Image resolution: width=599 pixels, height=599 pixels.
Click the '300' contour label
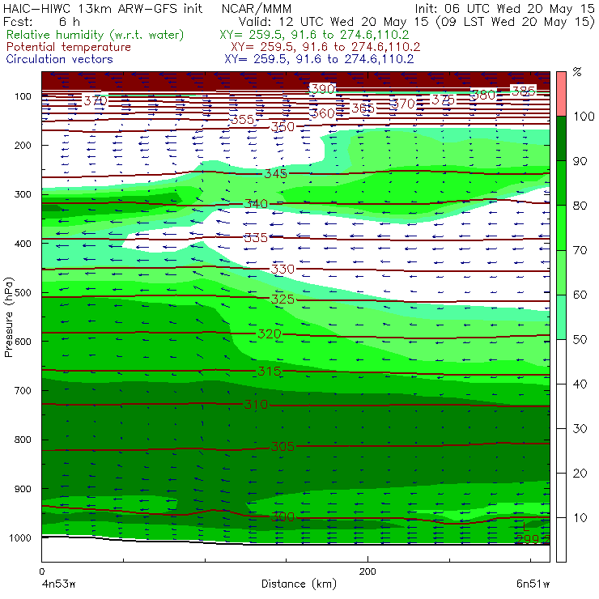pos(283,517)
